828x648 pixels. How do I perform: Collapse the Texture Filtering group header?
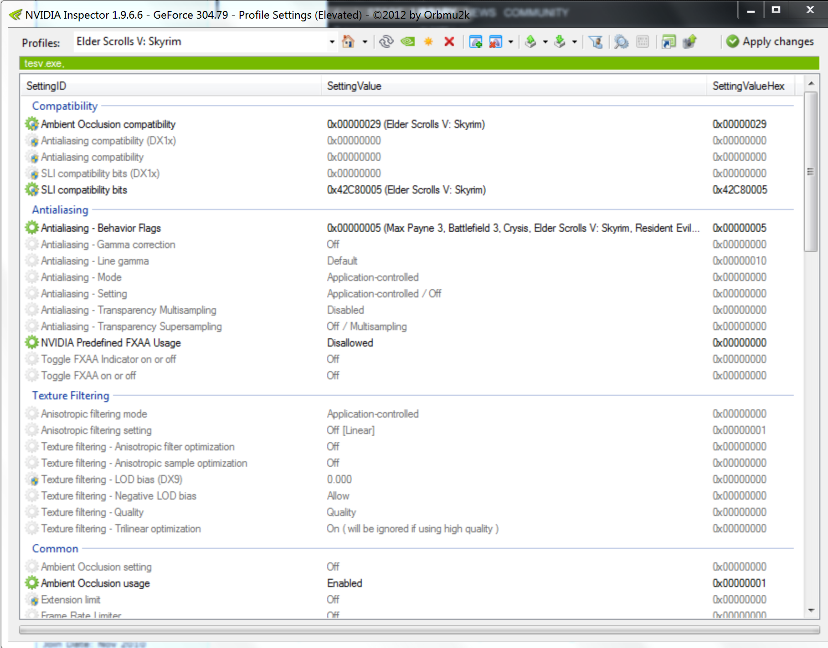pyautogui.click(x=71, y=396)
